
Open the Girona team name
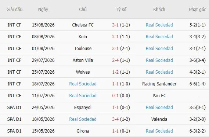(83, 131)
